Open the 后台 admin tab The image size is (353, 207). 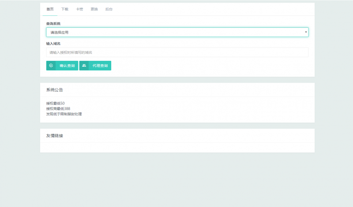[x=109, y=9]
